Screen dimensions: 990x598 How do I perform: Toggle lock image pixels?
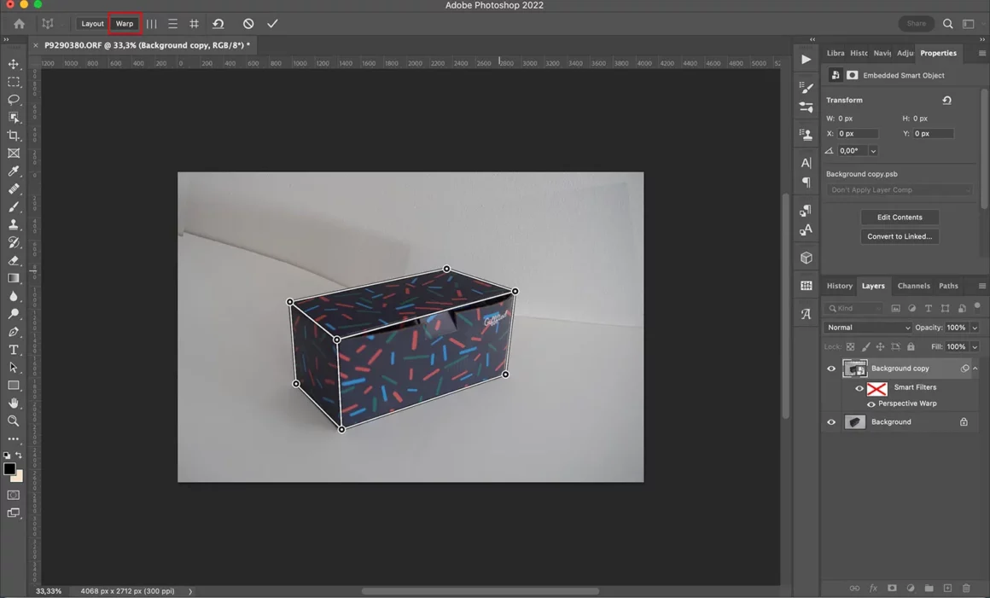tap(865, 346)
